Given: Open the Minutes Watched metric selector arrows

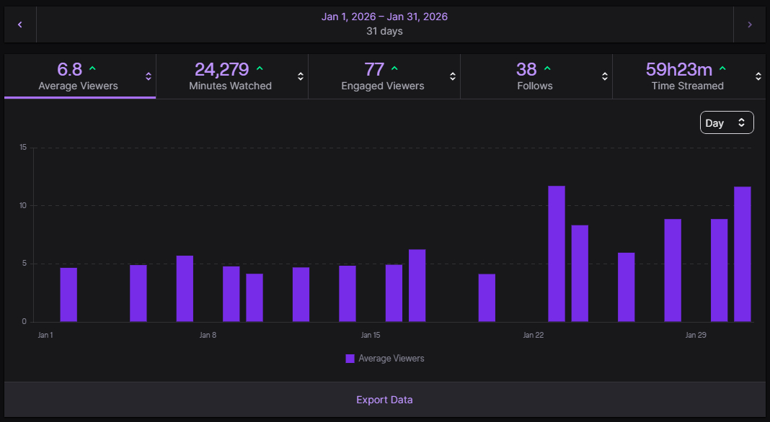Looking at the screenshot, I should 301,76.
